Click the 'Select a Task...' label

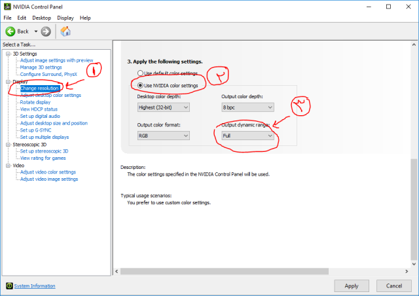[x=19, y=45]
